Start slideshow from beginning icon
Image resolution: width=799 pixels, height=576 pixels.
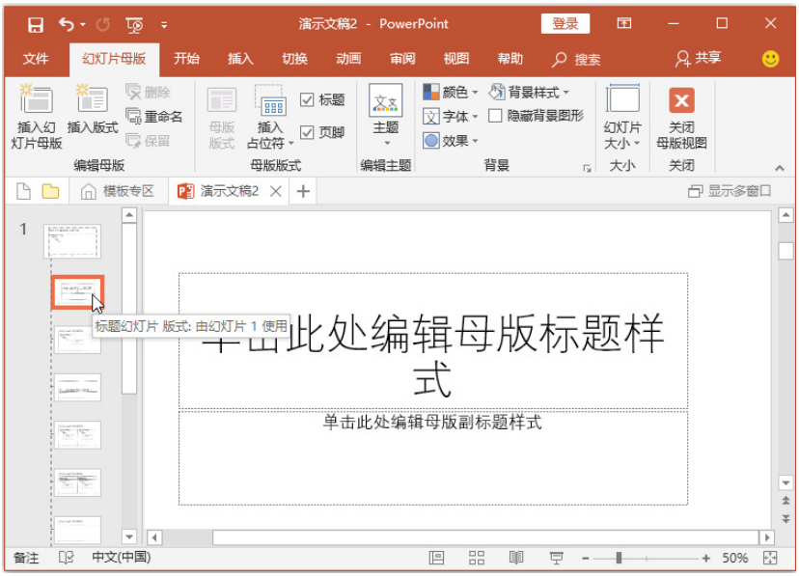click(x=134, y=24)
